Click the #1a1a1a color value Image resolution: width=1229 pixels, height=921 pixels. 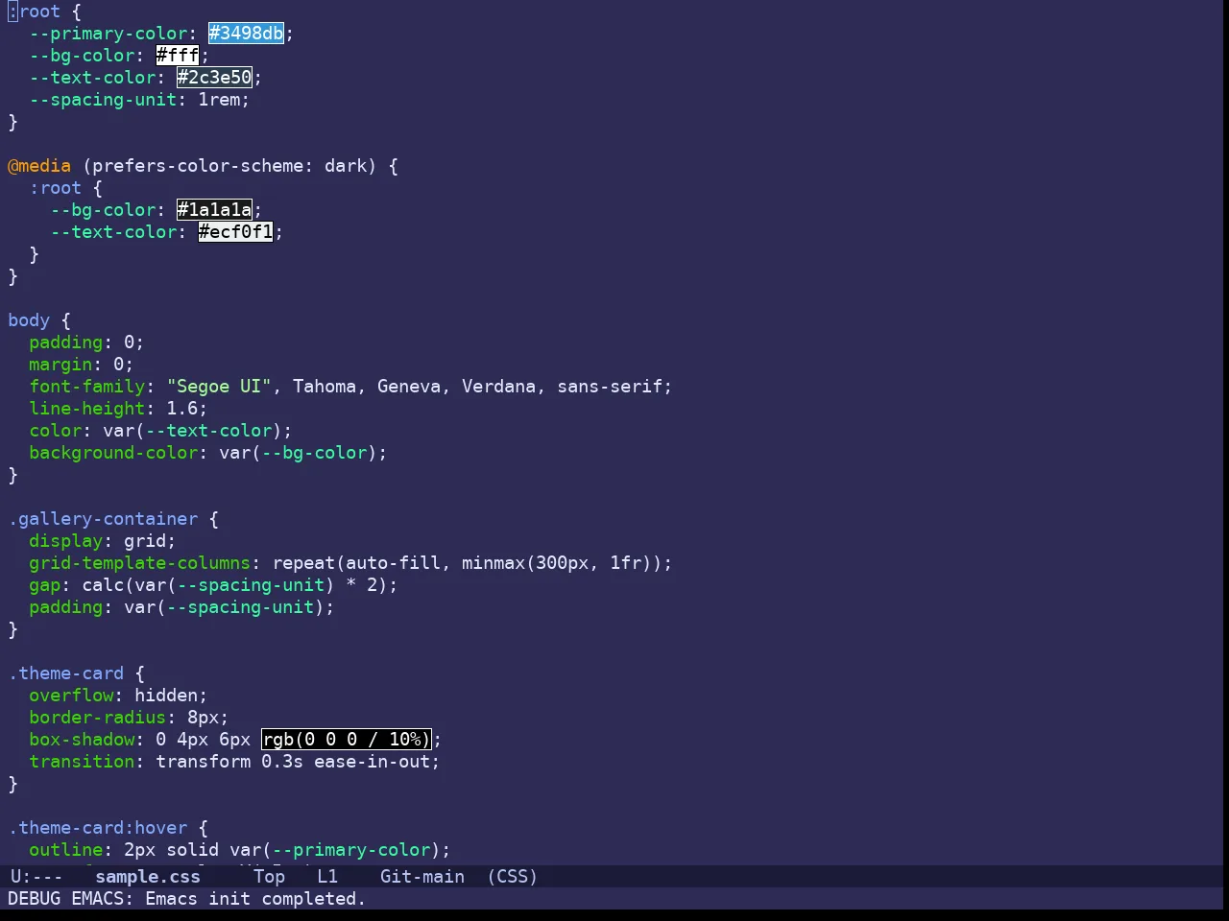[x=214, y=210]
